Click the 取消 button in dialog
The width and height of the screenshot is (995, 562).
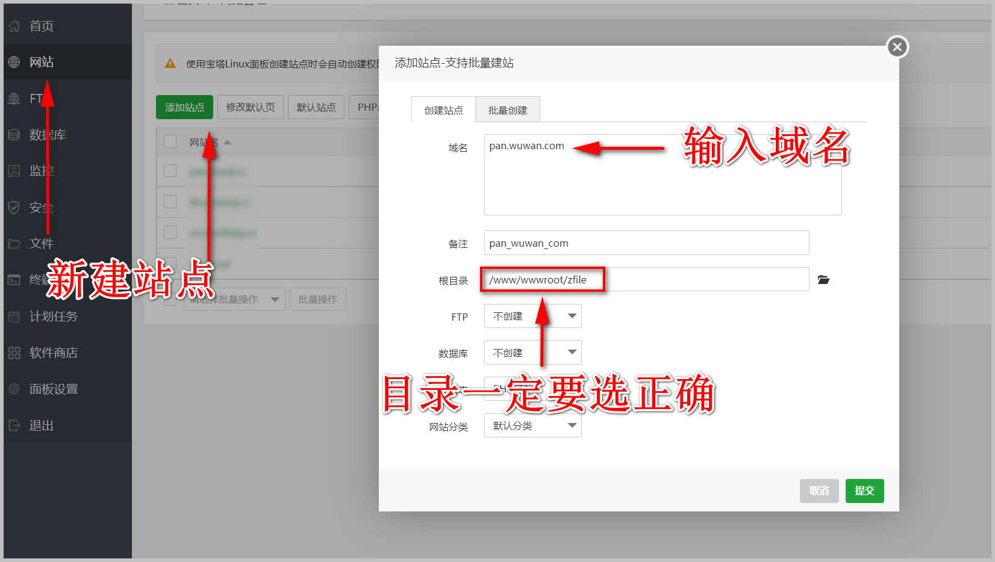[x=819, y=491]
